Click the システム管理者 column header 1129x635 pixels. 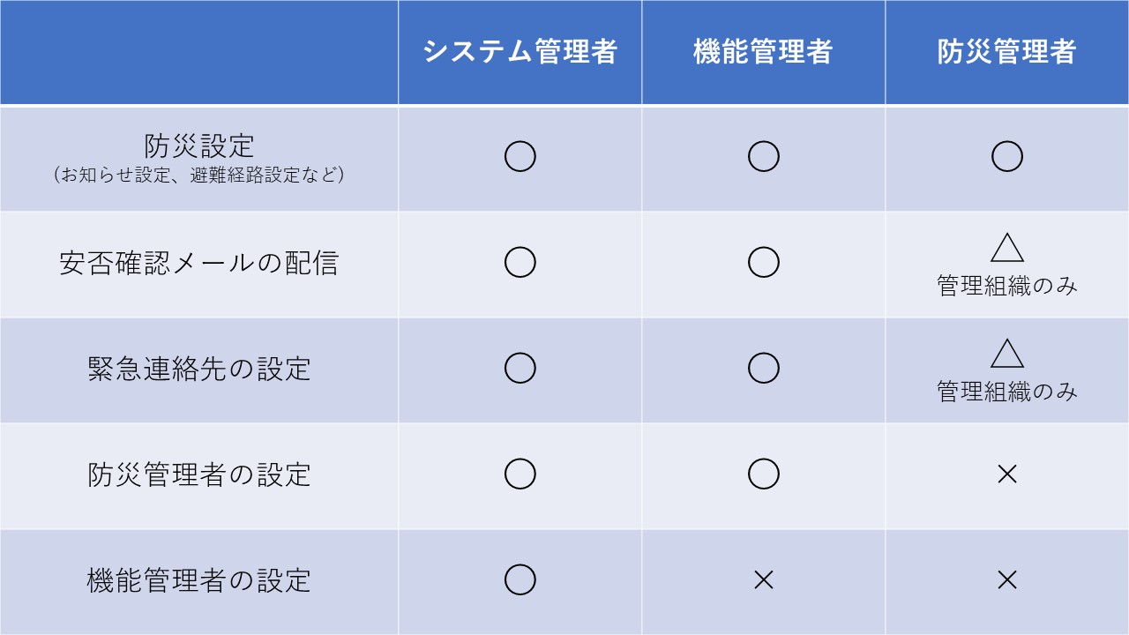point(520,52)
